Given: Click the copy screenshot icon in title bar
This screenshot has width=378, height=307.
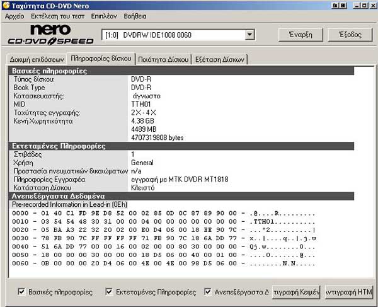Looking at the screenshot, I should coord(335,5).
